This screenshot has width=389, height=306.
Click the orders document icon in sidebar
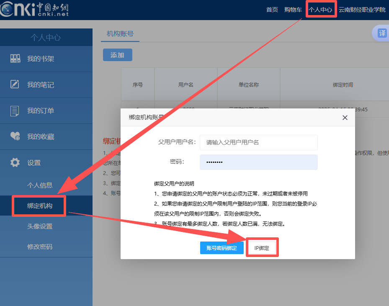coord(15,111)
